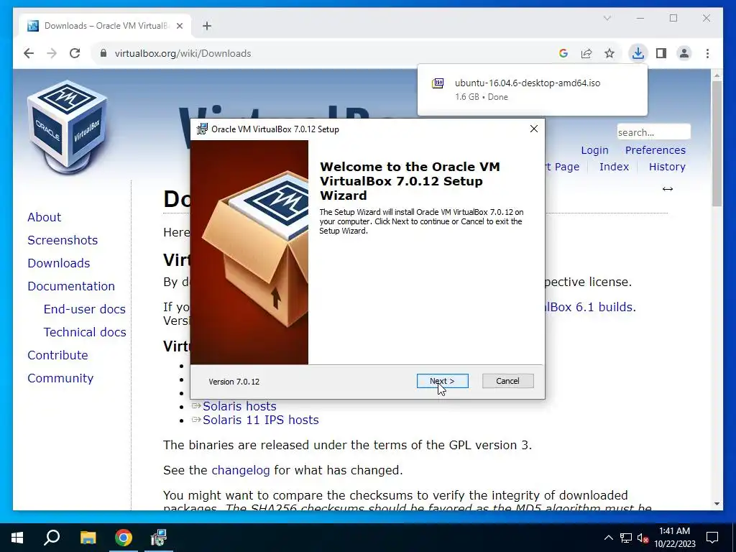Cancel the VirtualBox Setup Wizard
This screenshot has width=736, height=552.
point(508,381)
